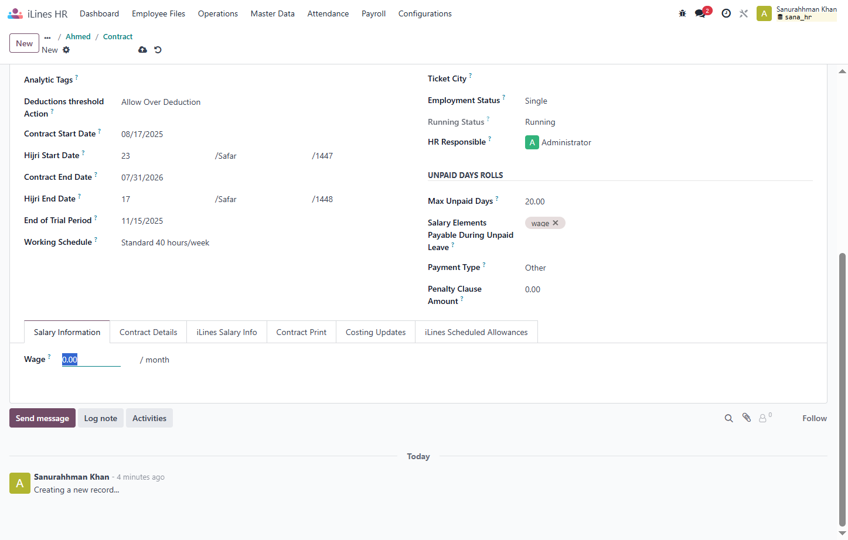
Task: Expand the breadcrumb ellipsis menu
Action: pos(47,37)
